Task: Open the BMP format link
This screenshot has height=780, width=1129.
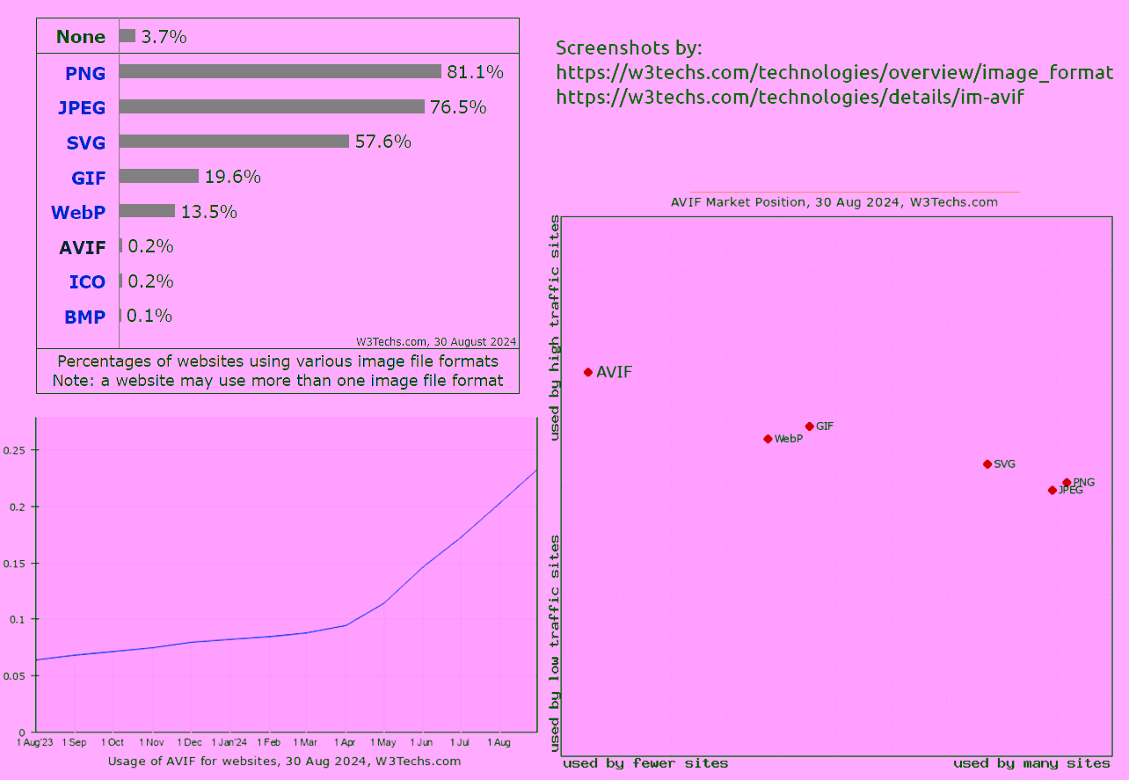Action: [84, 317]
